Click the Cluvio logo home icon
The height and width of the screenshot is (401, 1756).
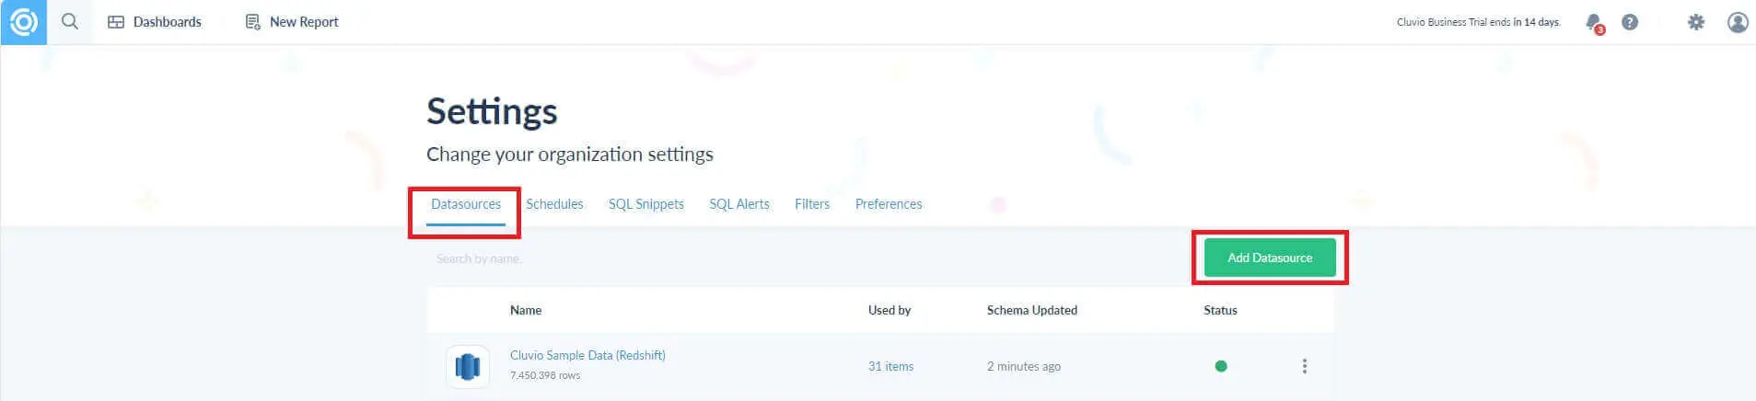(x=23, y=22)
